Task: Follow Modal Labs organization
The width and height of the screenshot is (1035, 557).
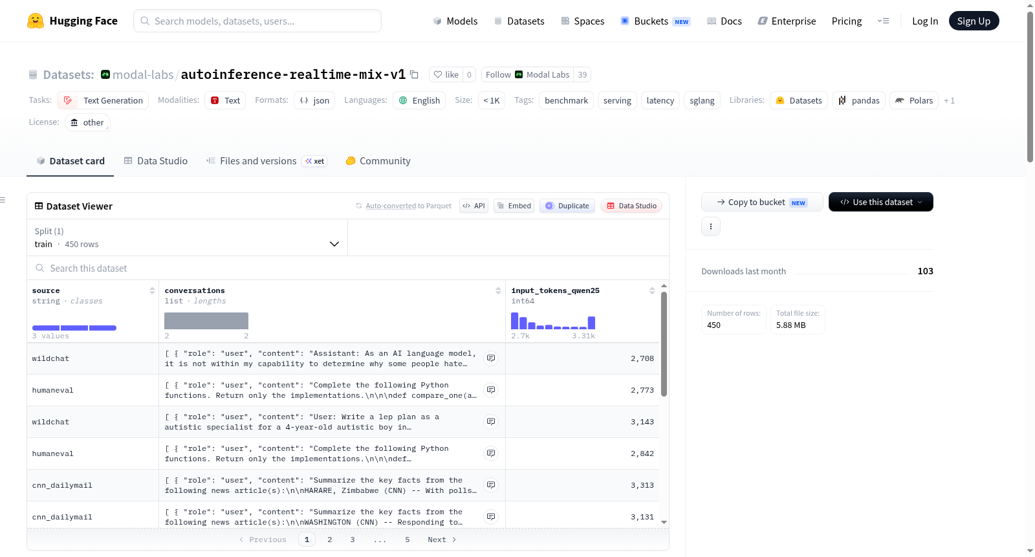Action: click(x=527, y=74)
